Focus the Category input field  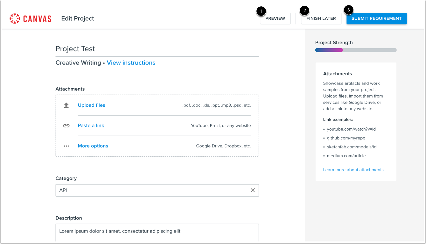click(153, 190)
